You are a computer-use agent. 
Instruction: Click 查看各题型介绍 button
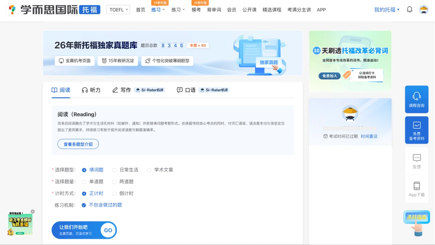coord(78,144)
